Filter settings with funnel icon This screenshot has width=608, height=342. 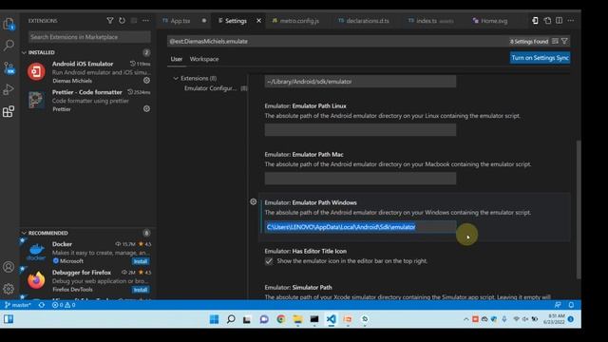pyautogui.click(x=564, y=41)
